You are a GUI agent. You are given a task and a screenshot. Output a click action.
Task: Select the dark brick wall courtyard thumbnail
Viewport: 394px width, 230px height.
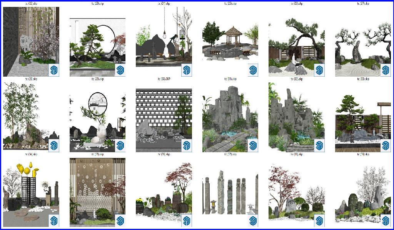click(x=31, y=41)
